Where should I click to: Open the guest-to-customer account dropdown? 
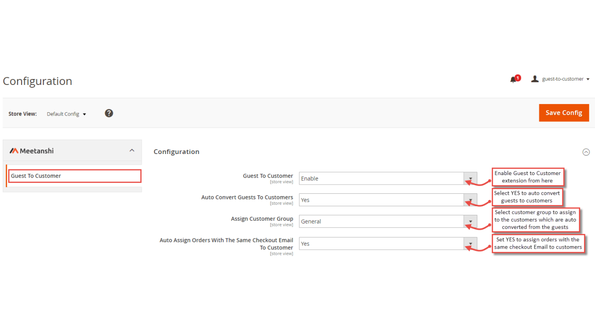[565, 79]
